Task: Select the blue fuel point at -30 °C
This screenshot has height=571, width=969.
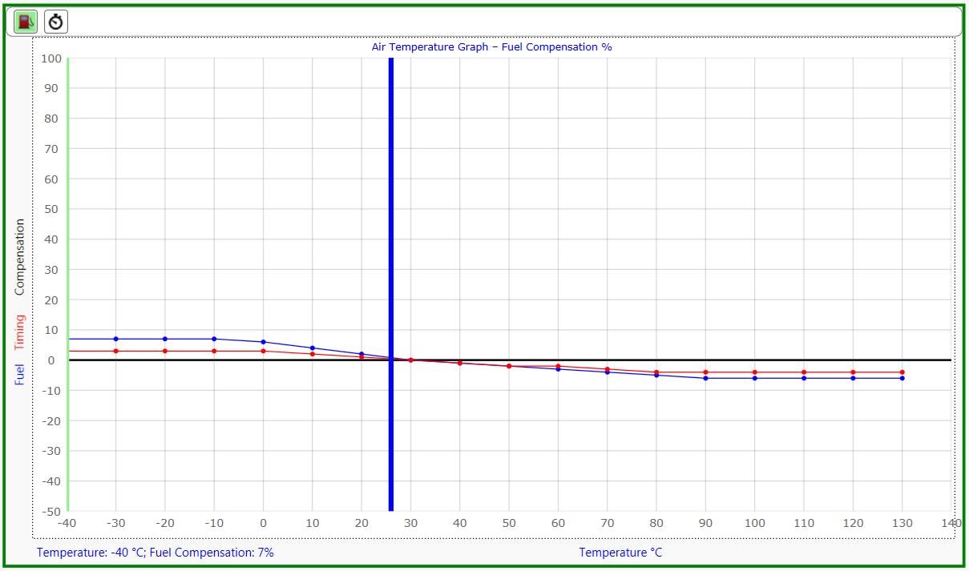Action: pyautogui.click(x=117, y=339)
